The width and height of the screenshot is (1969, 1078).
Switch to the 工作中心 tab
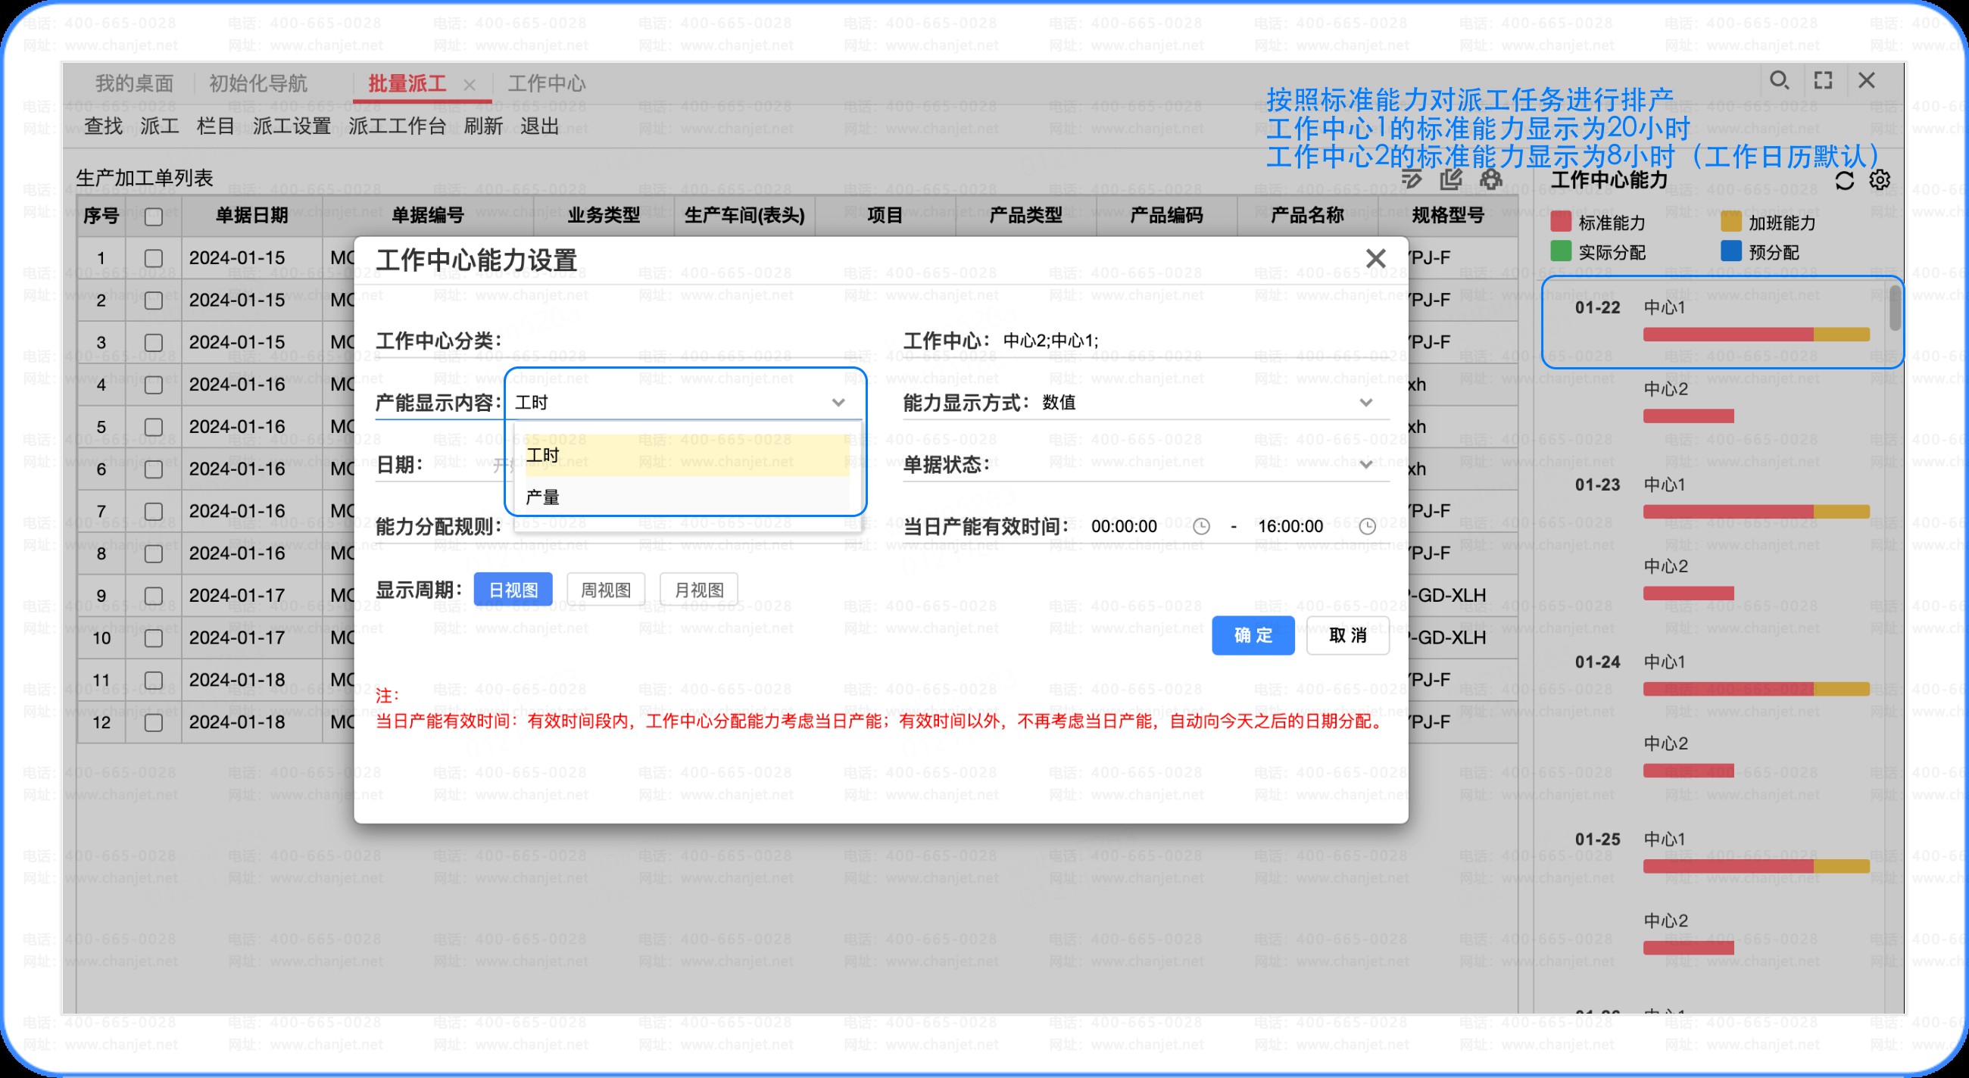[547, 83]
